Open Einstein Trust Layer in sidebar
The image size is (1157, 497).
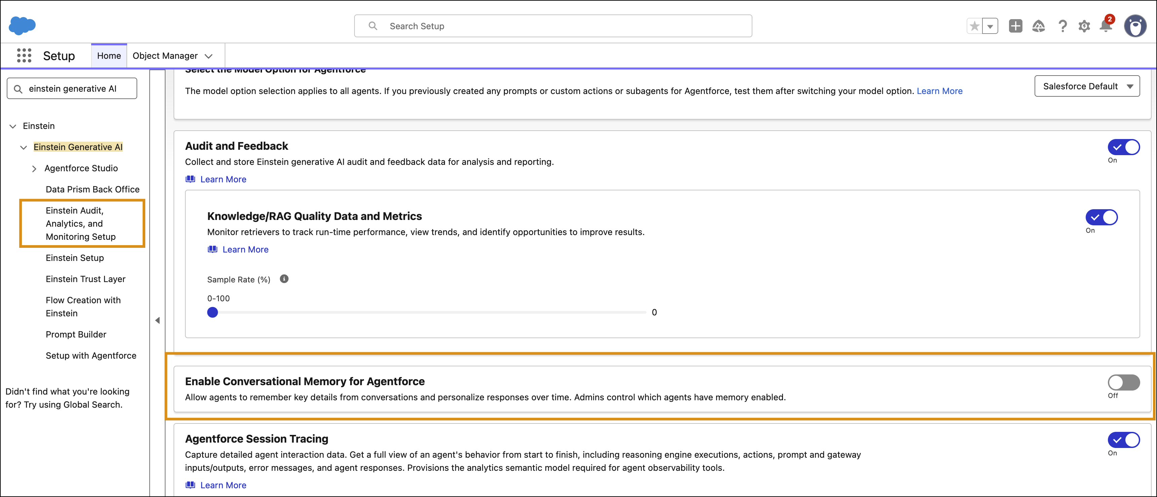pos(86,279)
